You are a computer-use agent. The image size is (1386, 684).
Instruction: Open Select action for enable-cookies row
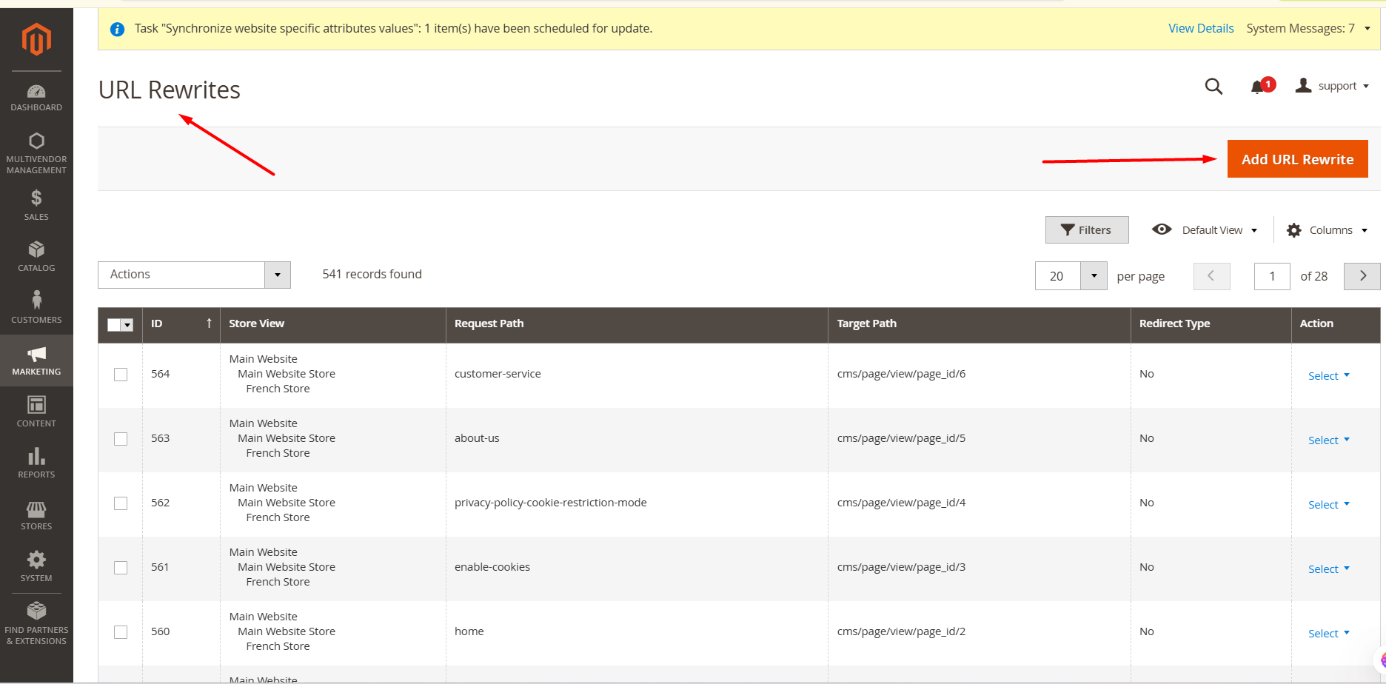1329,569
